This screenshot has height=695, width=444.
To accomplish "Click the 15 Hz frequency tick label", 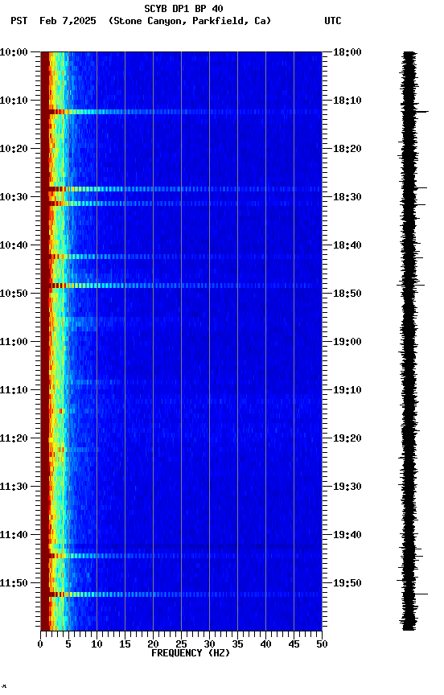I will click(125, 644).
